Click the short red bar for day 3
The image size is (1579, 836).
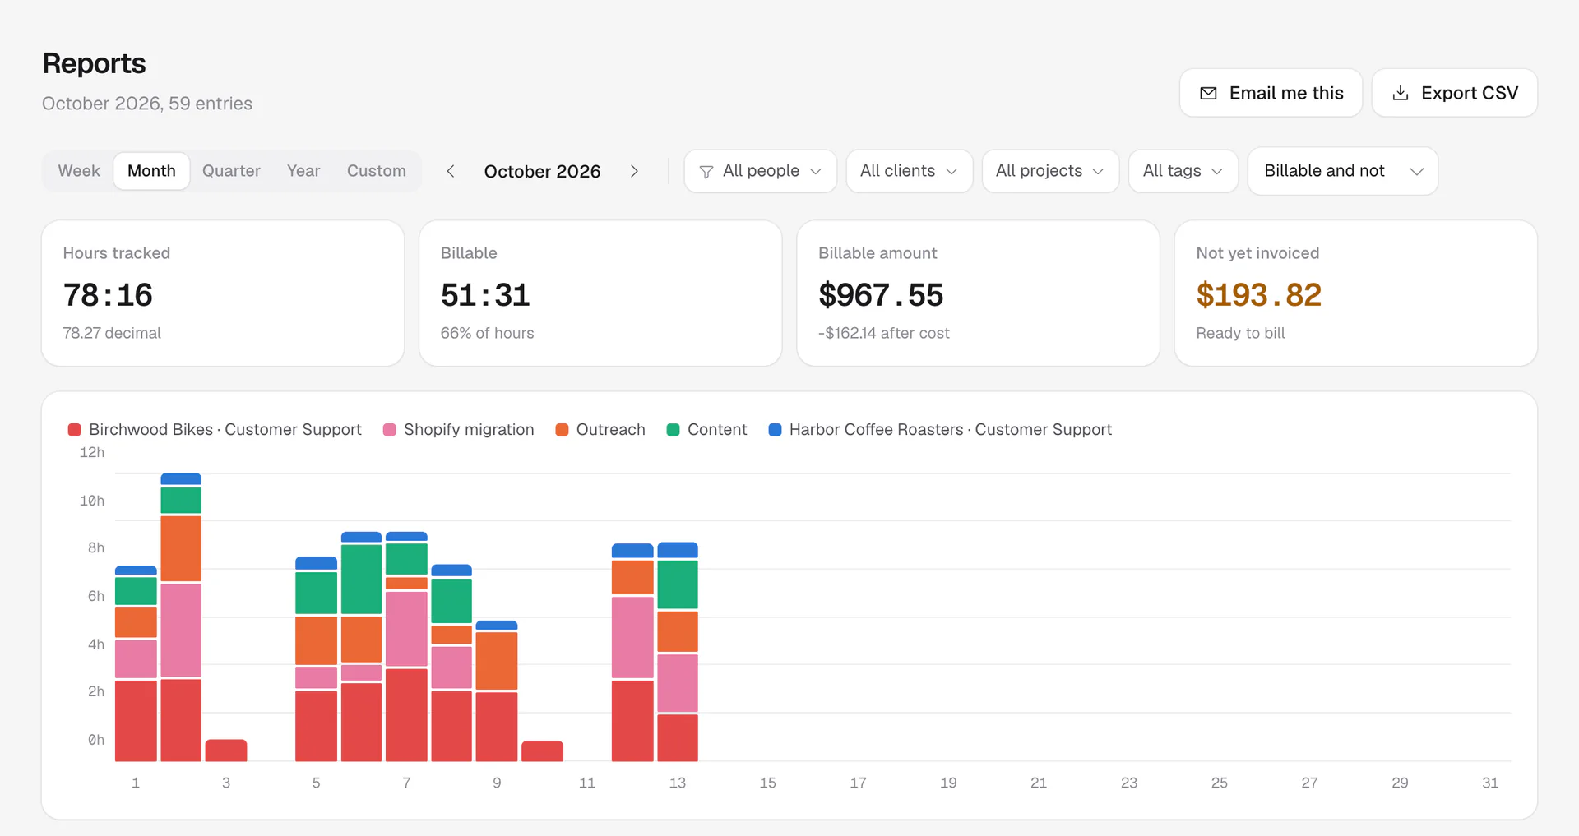(226, 751)
